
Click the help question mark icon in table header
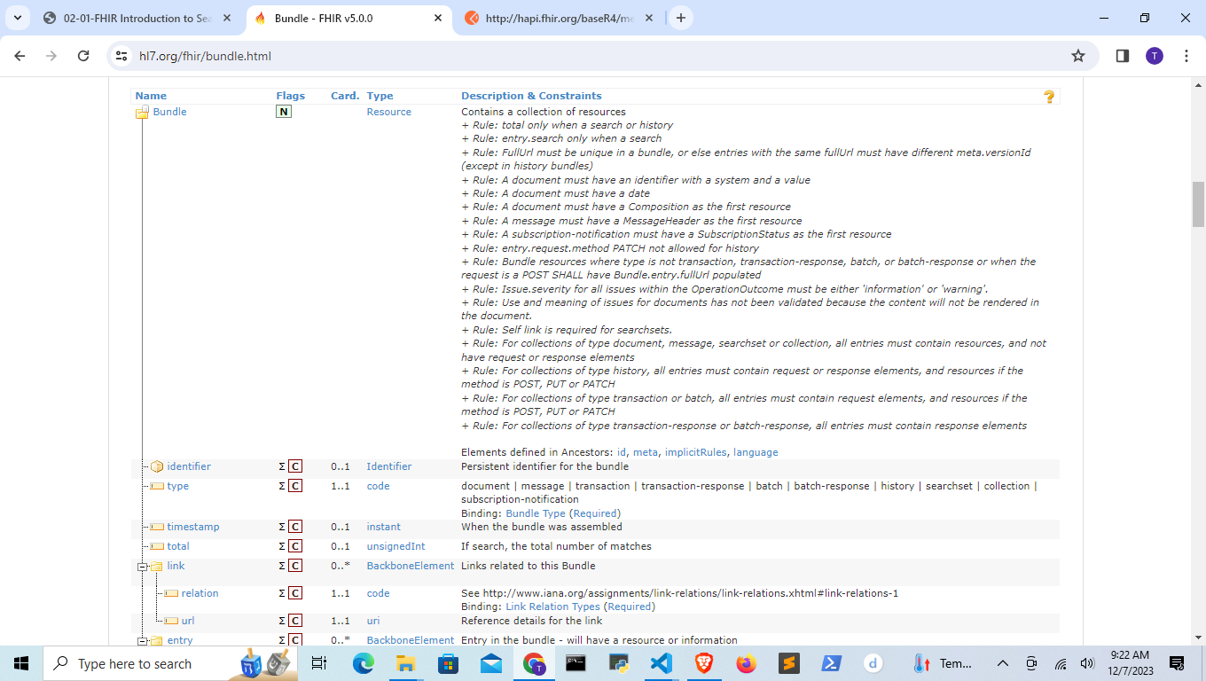[x=1049, y=97]
